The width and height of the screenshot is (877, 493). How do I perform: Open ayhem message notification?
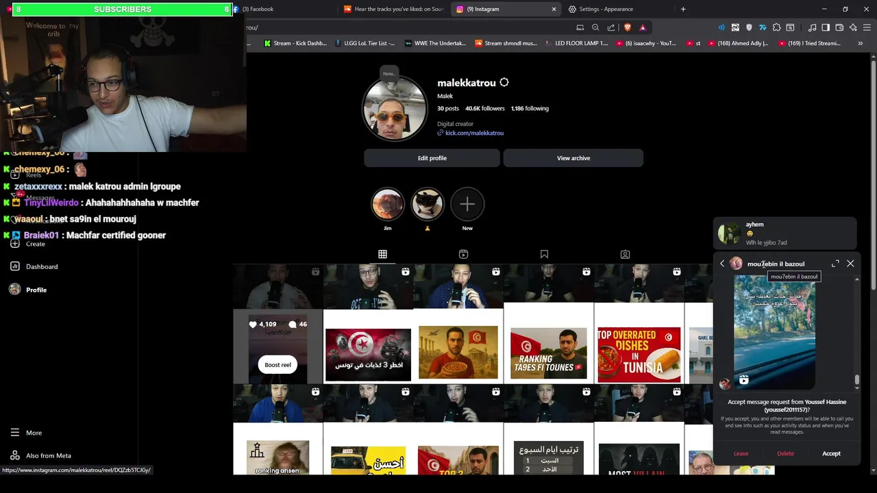click(x=785, y=233)
